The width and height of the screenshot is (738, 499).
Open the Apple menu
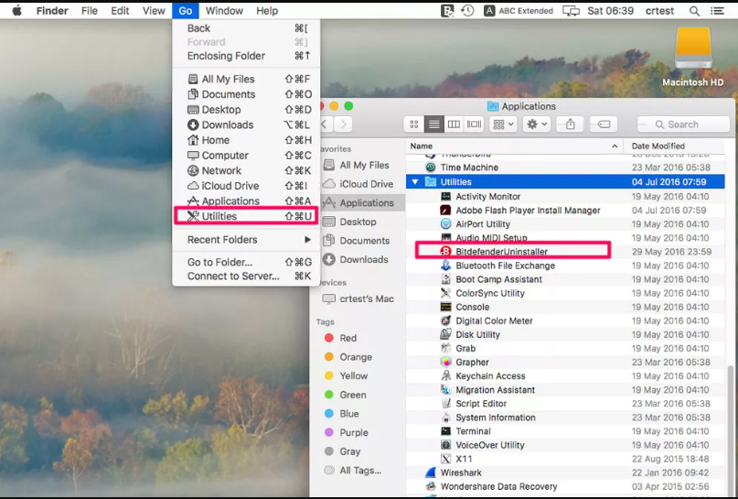point(17,10)
